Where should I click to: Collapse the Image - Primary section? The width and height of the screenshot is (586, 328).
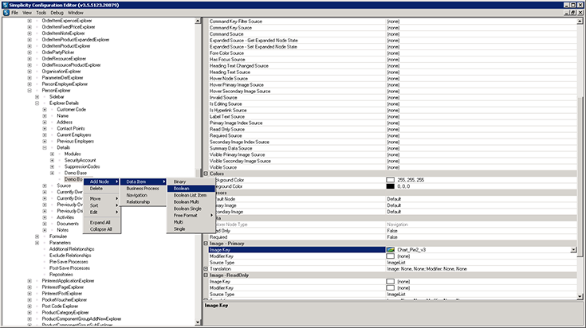pyautogui.click(x=206, y=242)
